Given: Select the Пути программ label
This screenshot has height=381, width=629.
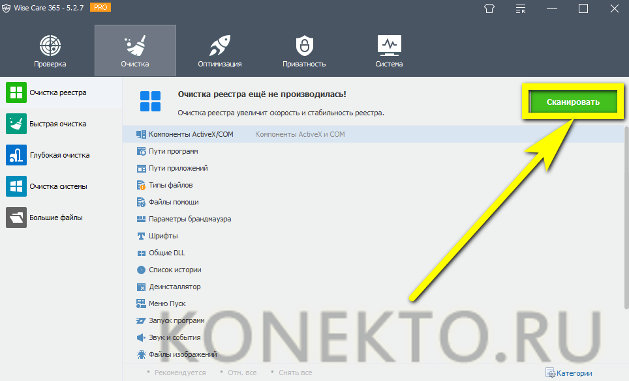Looking at the screenshot, I should [174, 151].
